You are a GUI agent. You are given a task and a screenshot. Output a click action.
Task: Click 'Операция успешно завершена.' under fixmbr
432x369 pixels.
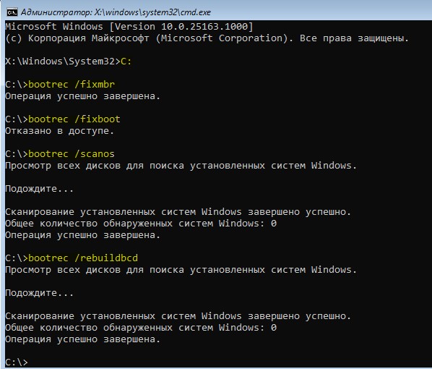tap(82, 96)
